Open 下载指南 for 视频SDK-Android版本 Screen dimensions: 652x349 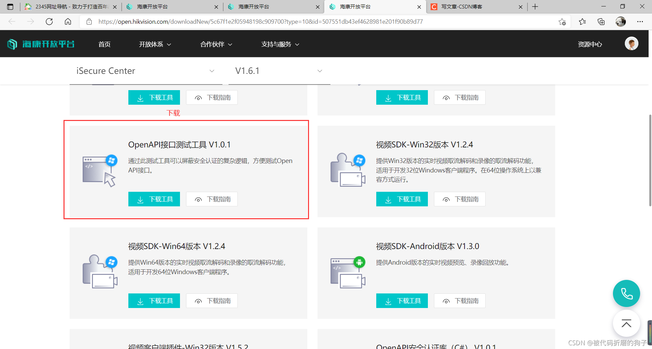coord(460,301)
